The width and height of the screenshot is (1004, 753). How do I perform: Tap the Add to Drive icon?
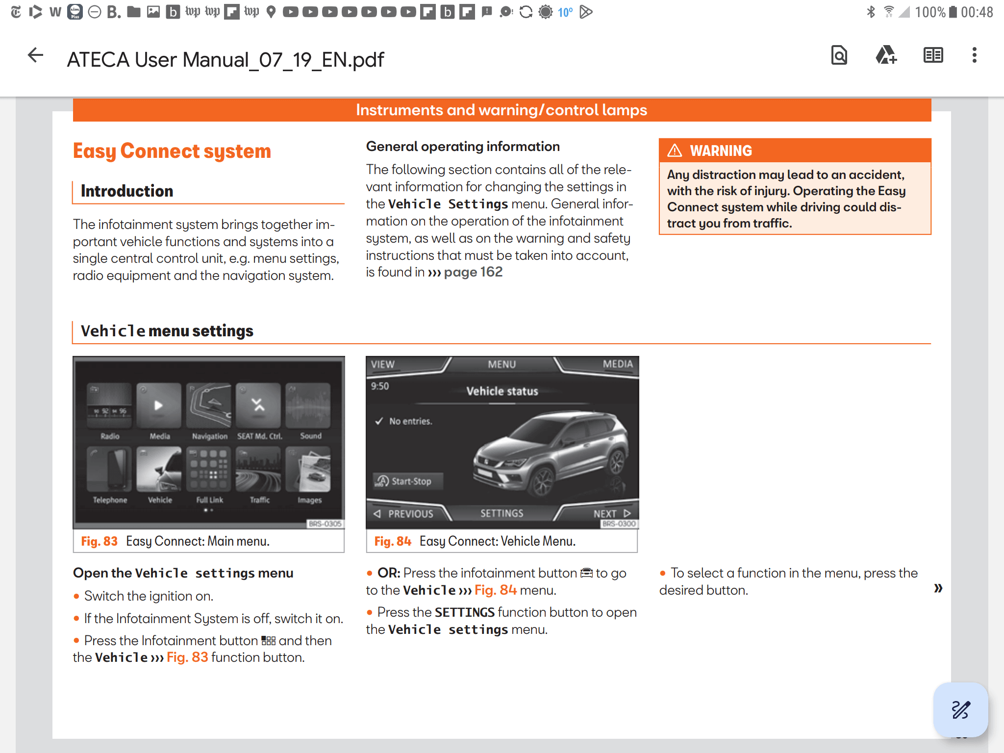tap(886, 55)
